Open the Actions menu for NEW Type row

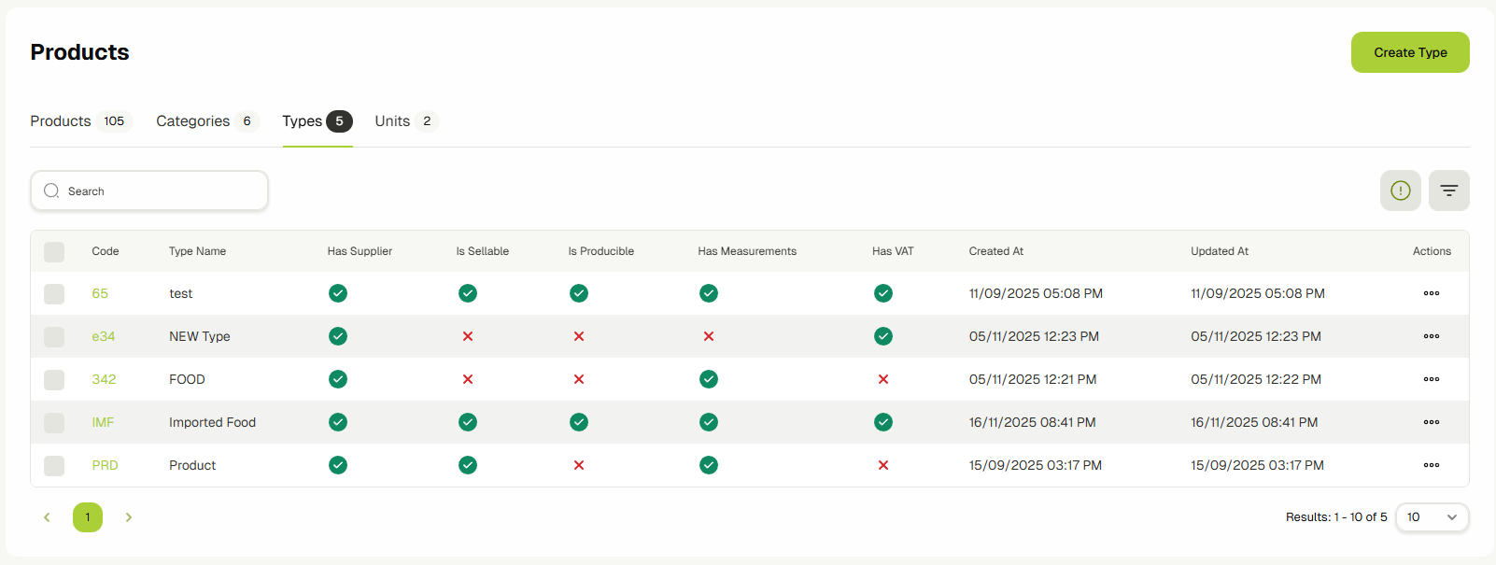(1431, 336)
